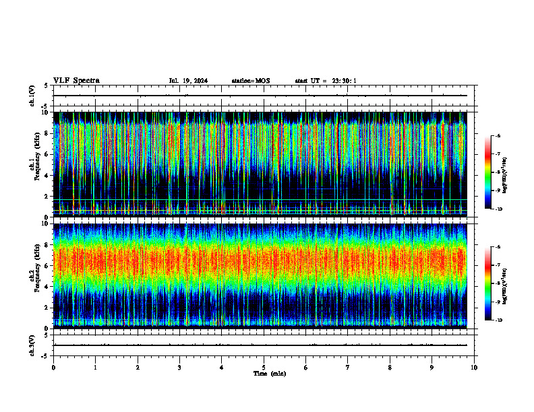Click the ch.2 color scale bar
This screenshot has height=412, width=534.
[x=487, y=283]
